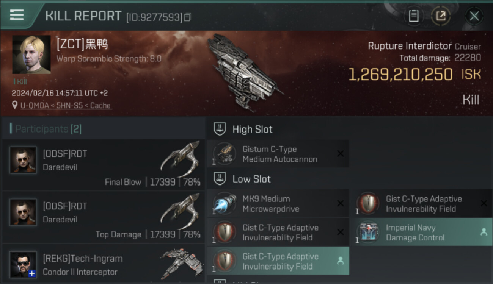Click the Low Slot shield icon
The height and width of the screenshot is (284, 493).
tap(220, 179)
